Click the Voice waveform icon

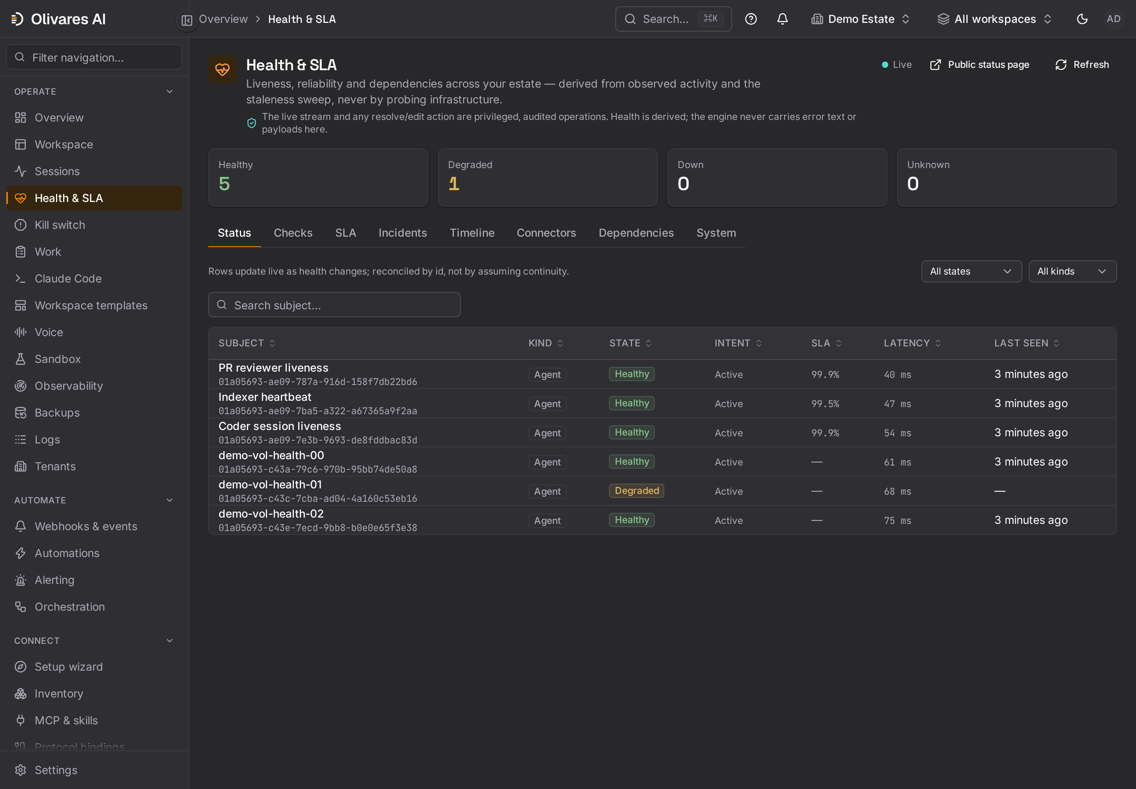click(20, 332)
